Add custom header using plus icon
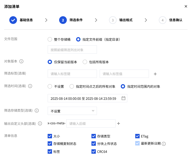190x157 pixels. 119,123
